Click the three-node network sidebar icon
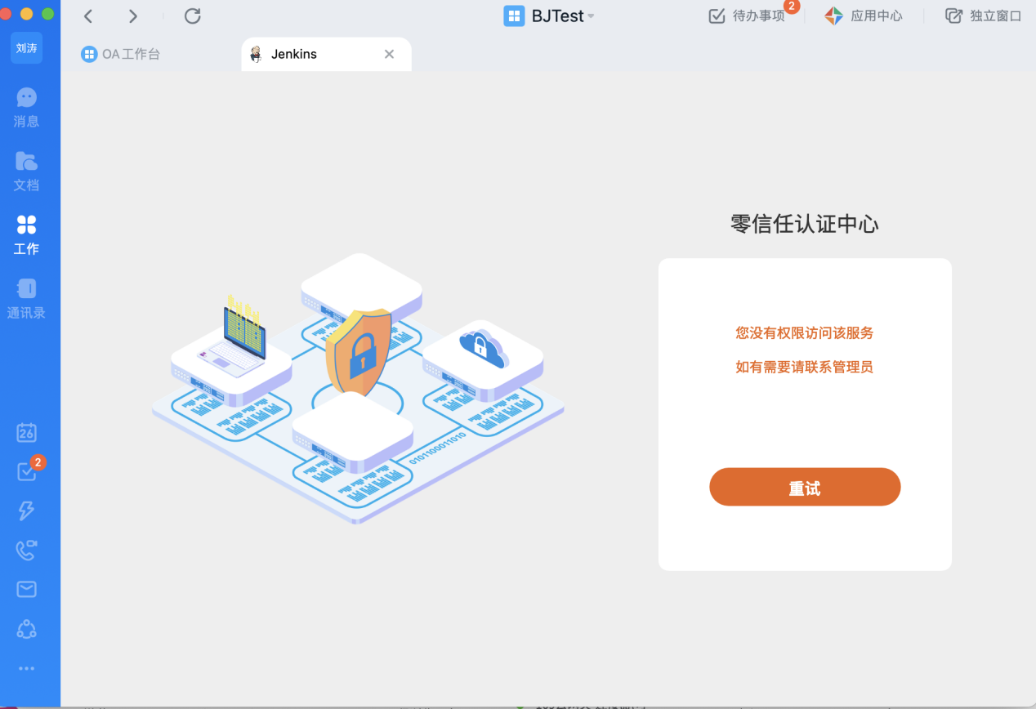This screenshot has height=709, width=1036. [x=26, y=629]
